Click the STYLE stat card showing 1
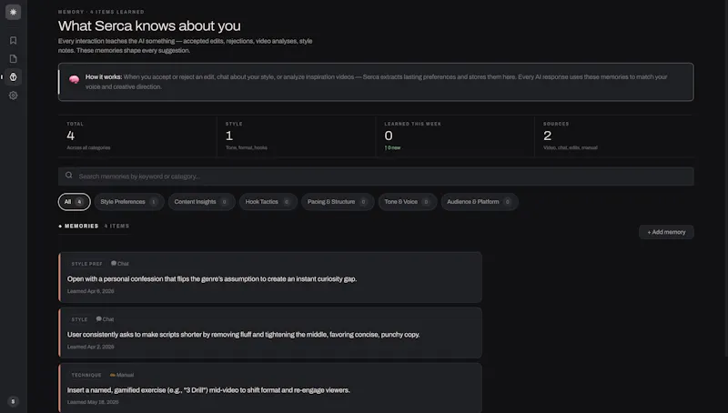The image size is (728, 413). [297, 136]
